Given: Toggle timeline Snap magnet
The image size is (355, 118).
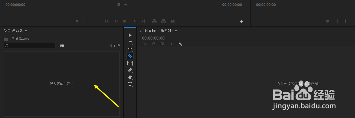Looking at the screenshot, I should (x=154, y=44).
